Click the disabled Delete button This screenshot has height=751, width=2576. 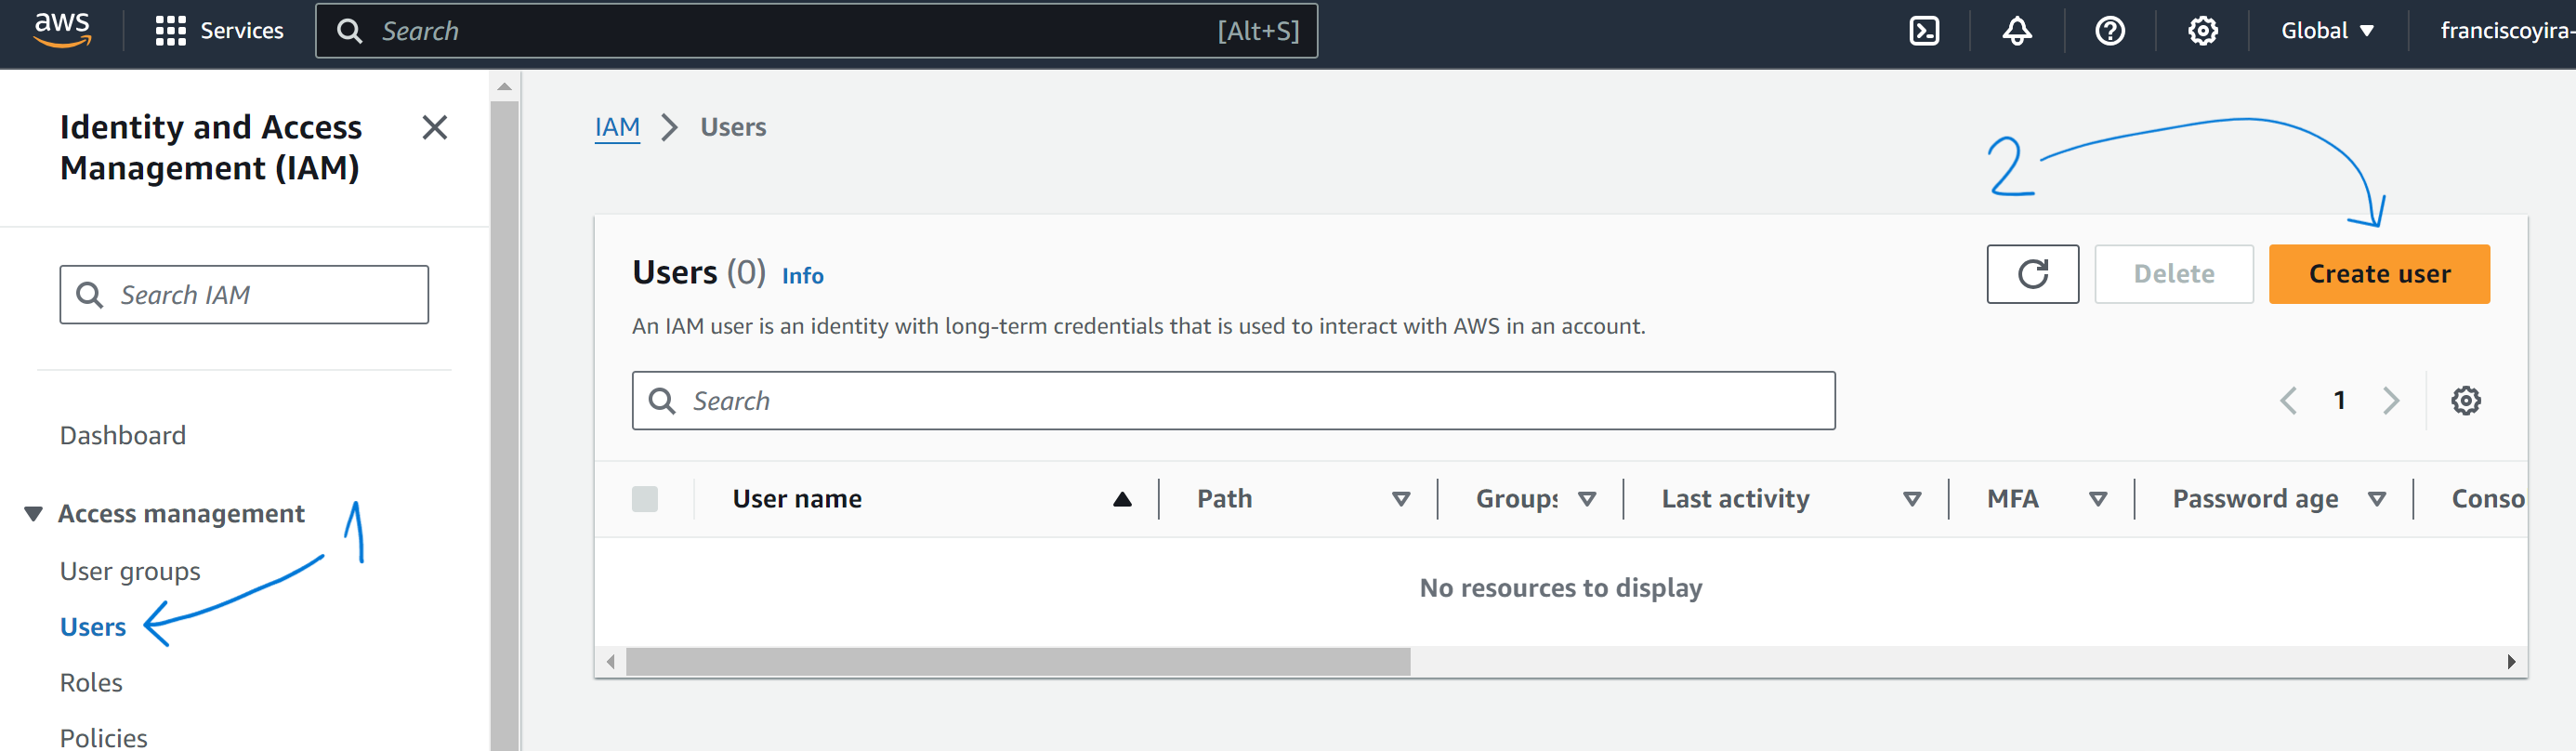tap(2174, 274)
